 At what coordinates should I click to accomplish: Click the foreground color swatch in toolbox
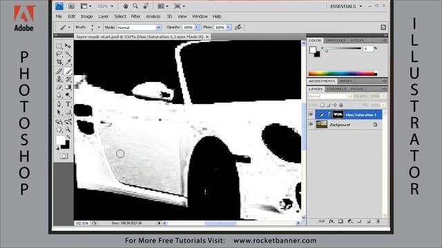[x=60, y=140]
